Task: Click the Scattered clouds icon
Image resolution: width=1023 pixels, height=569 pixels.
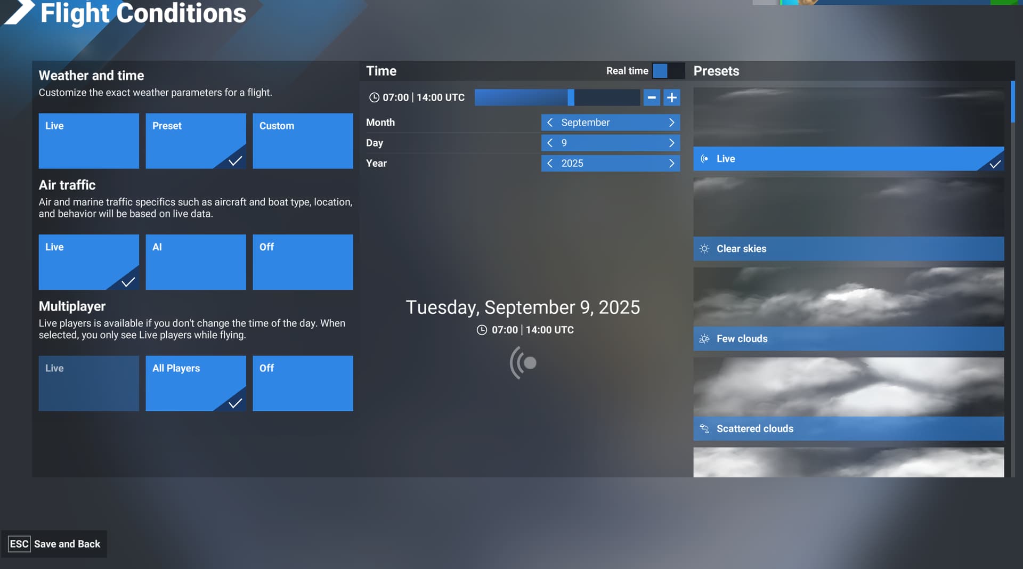Action: pyautogui.click(x=704, y=429)
